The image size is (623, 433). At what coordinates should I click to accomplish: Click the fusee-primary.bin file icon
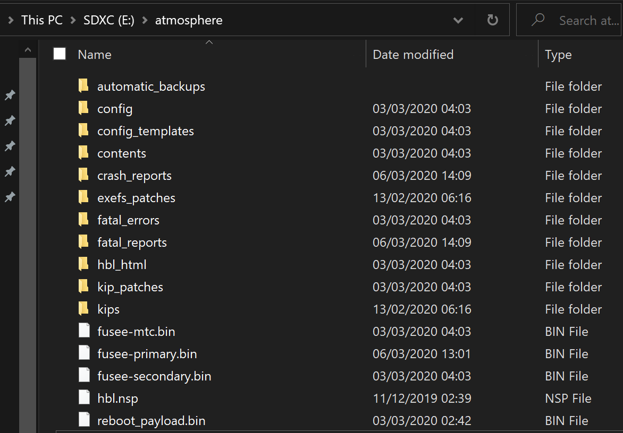(84, 353)
